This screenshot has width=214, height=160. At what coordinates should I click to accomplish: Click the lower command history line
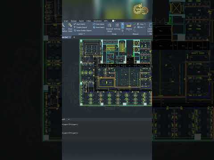(70, 133)
